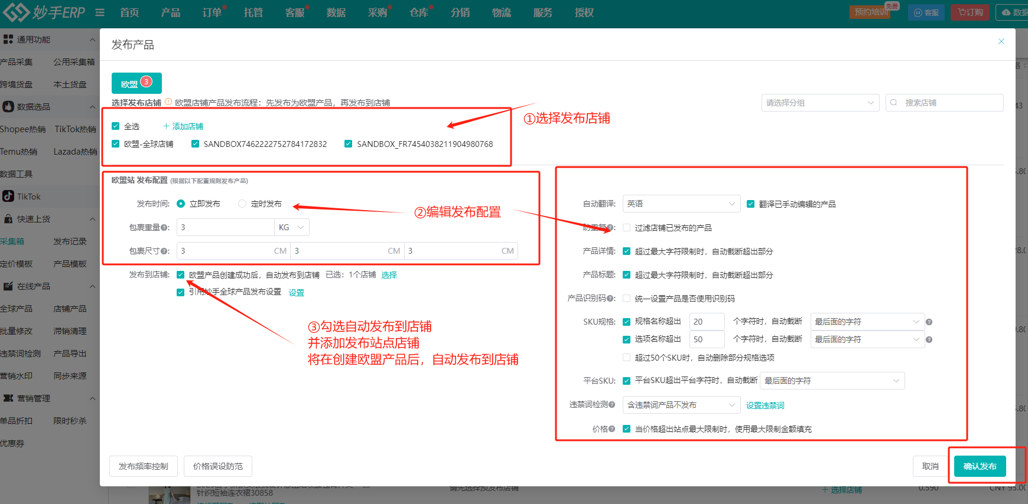This screenshot has width=1028, height=504.
Task: Open the 含违禁词产品不发布 dropdown
Action: tap(682, 405)
